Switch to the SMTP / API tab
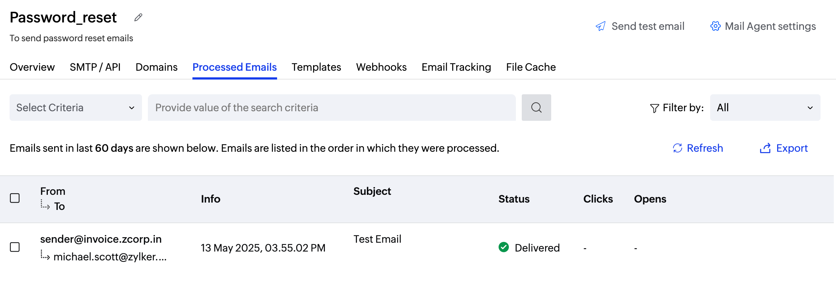 coord(95,67)
